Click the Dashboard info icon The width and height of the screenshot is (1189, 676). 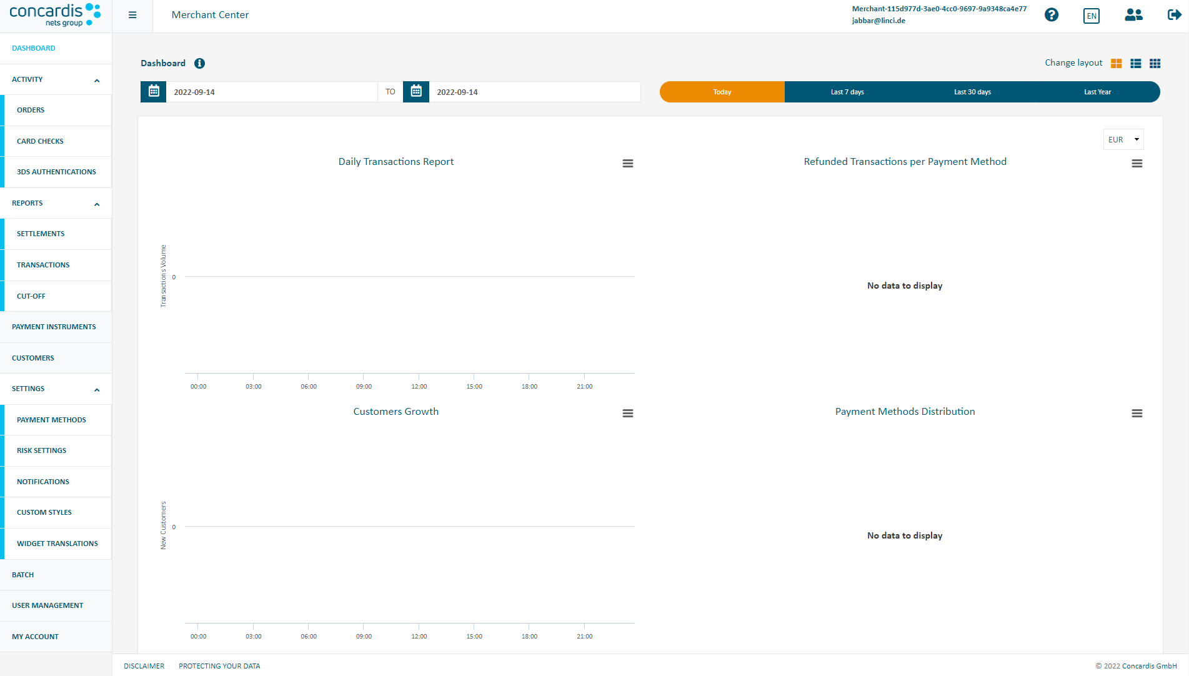[x=199, y=63]
